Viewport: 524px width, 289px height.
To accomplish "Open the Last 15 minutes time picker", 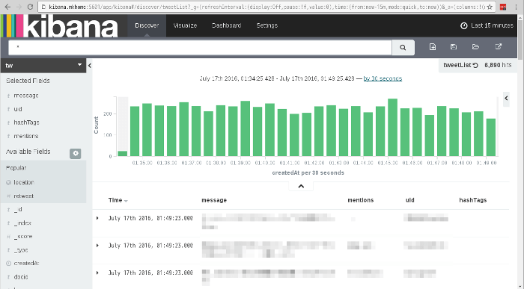I will pos(487,25).
